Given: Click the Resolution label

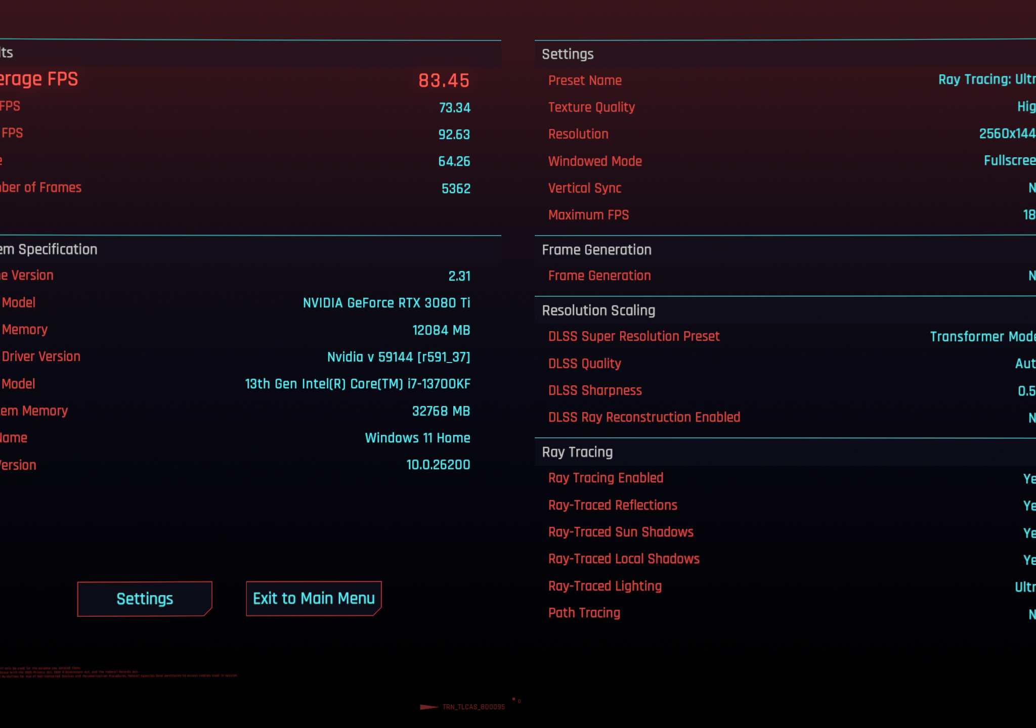Looking at the screenshot, I should click(x=578, y=134).
